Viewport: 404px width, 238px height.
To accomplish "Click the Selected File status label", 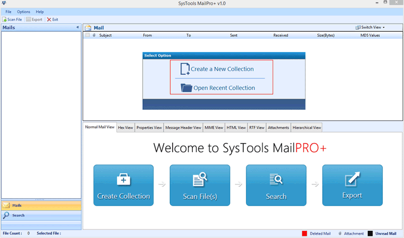I will click(48, 233).
